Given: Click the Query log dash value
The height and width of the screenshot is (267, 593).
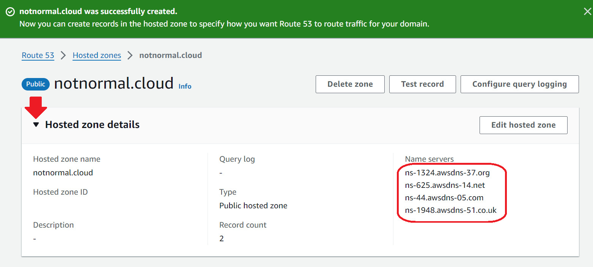Looking at the screenshot, I should (x=220, y=172).
